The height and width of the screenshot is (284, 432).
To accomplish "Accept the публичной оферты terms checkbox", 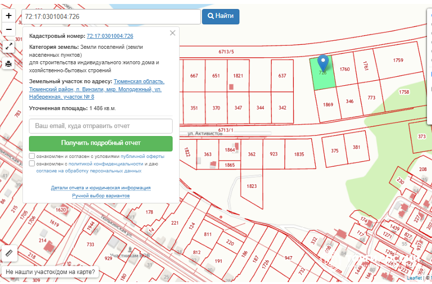I will coord(32,156).
